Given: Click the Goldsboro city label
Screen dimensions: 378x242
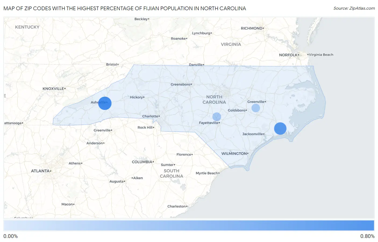Looking at the screenshot, I should coord(237,110).
